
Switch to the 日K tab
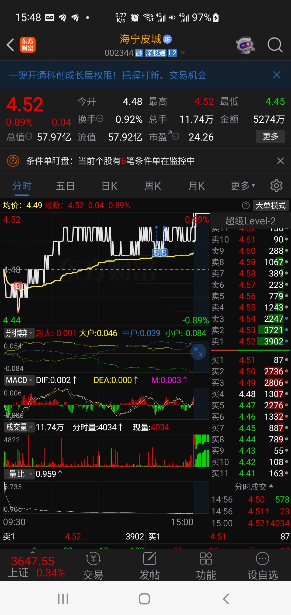point(109,186)
